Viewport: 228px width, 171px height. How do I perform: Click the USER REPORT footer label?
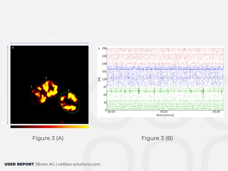coord(19,164)
